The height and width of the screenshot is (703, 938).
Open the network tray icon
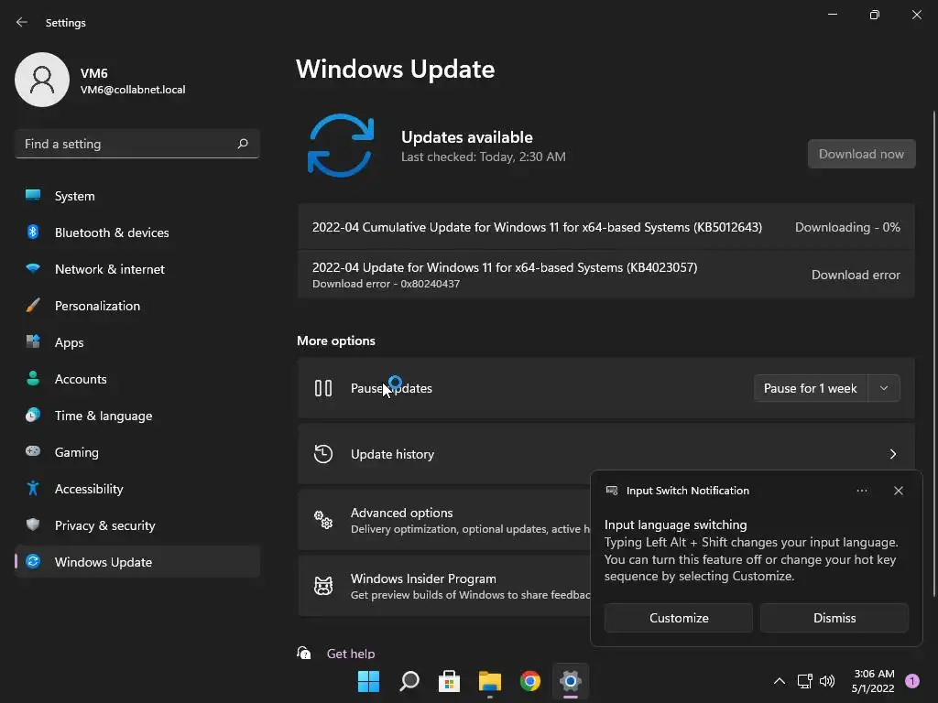click(x=804, y=681)
